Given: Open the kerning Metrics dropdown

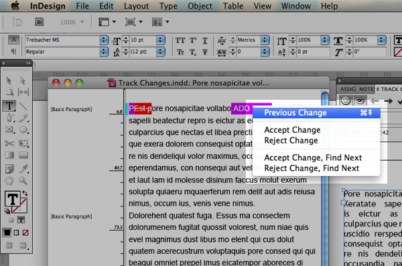Looking at the screenshot, I should tap(265, 40).
